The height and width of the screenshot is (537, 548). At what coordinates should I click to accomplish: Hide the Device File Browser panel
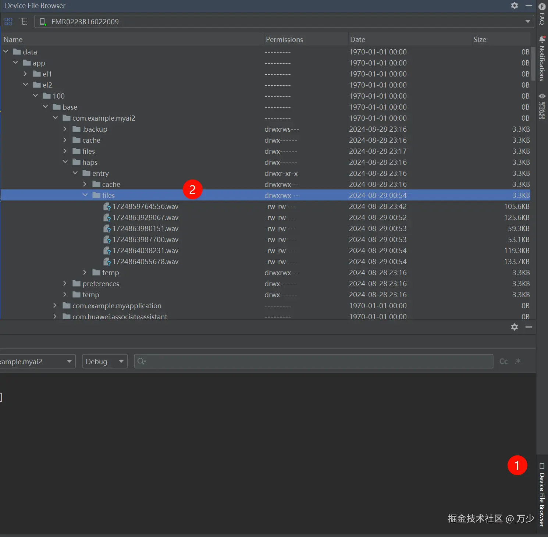coord(529,6)
